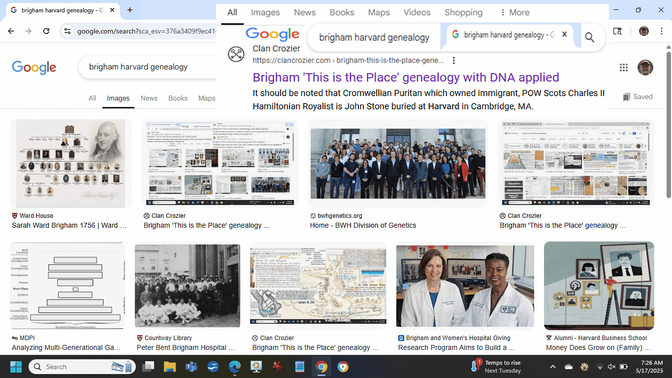Close the hovered tab card with its X

point(565,34)
